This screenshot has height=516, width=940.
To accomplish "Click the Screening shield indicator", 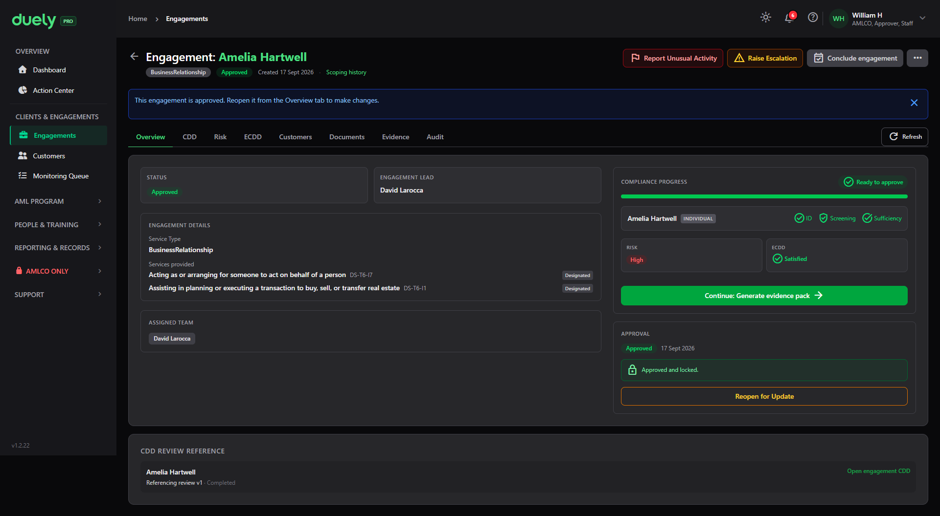I will tap(837, 218).
